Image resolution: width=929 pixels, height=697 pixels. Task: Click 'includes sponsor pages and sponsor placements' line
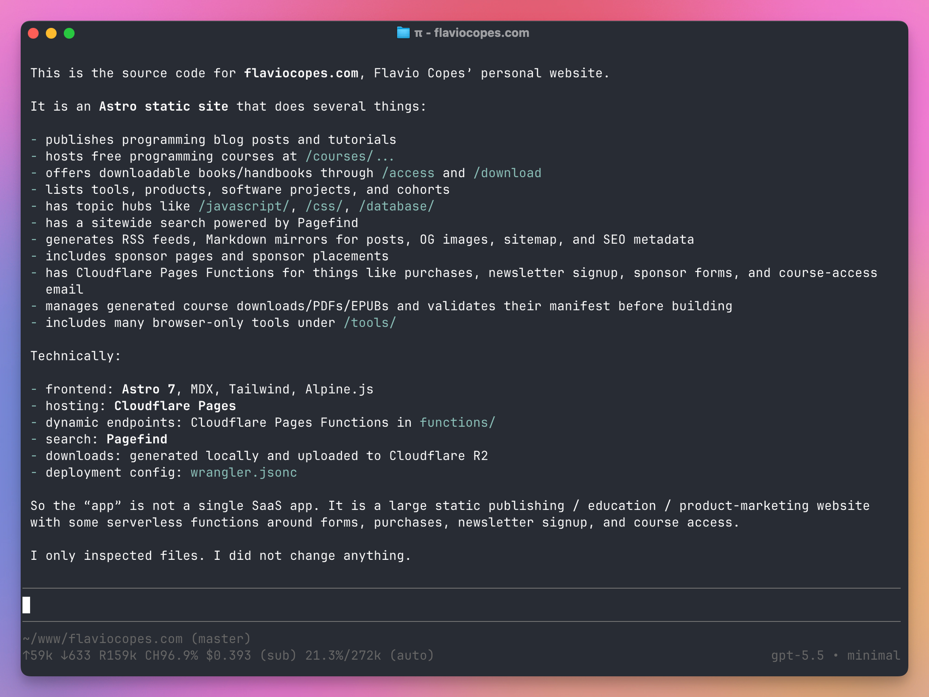point(217,256)
